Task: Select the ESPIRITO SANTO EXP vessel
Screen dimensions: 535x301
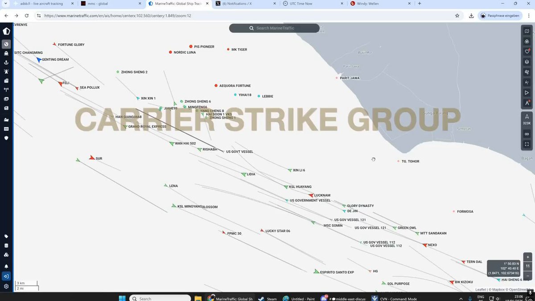Action: 316,272
